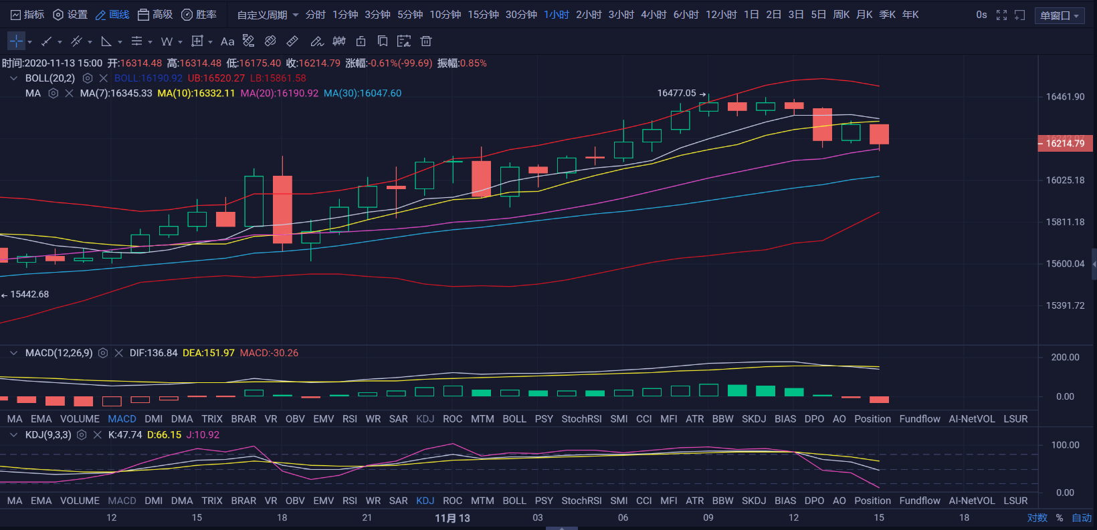Toggle percent scale on price axis
The width and height of the screenshot is (1097, 530).
(x=1060, y=518)
